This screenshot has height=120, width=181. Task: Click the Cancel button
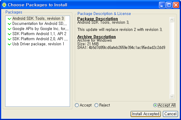170,114
